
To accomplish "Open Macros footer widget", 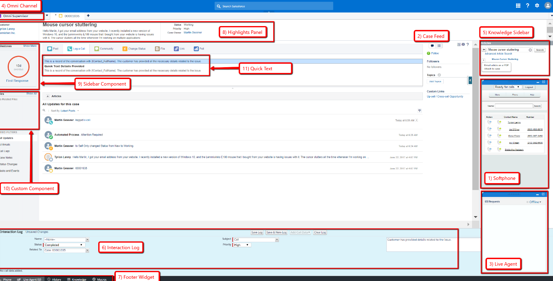I will (100, 279).
